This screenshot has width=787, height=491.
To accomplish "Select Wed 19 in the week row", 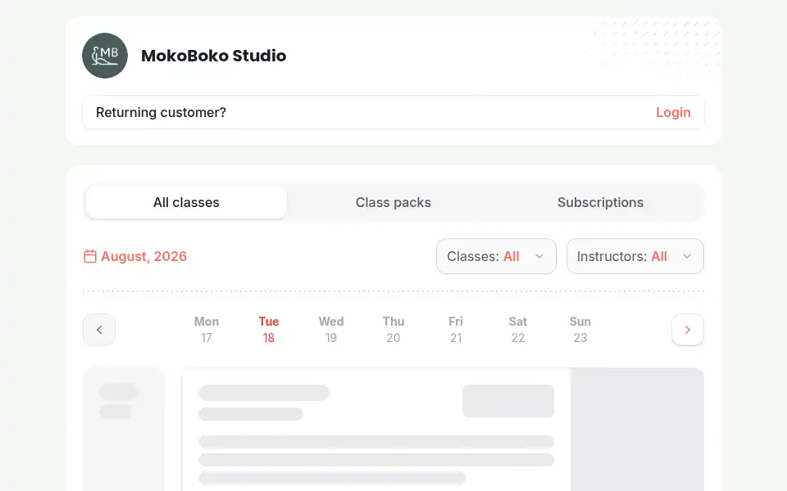I will (x=330, y=329).
